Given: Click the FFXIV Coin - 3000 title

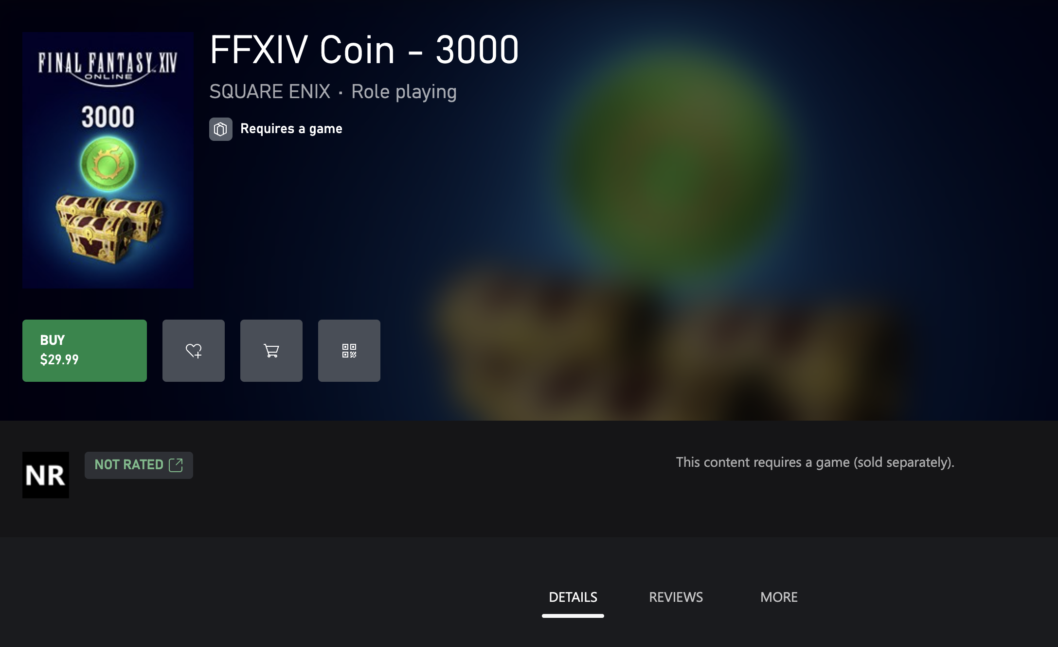Looking at the screenshot, I should pos(364,50).
